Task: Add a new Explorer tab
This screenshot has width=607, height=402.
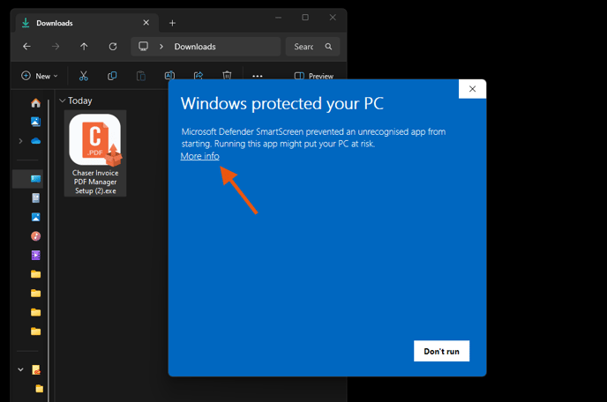Action: [x=172, y=23]
